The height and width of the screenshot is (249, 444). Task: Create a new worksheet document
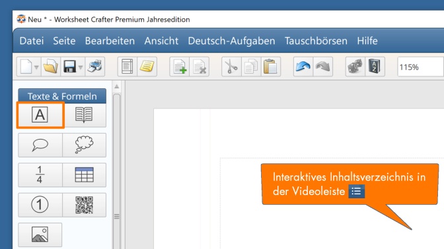(x=26, y=67)
